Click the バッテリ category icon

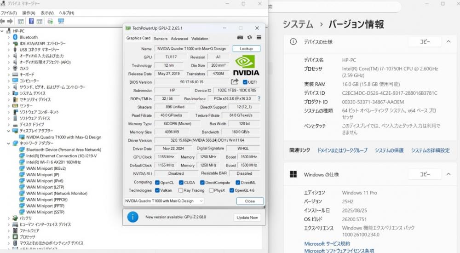(15, 218)
